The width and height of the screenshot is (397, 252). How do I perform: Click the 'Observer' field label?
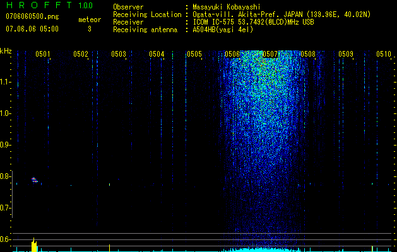point(128,7)
